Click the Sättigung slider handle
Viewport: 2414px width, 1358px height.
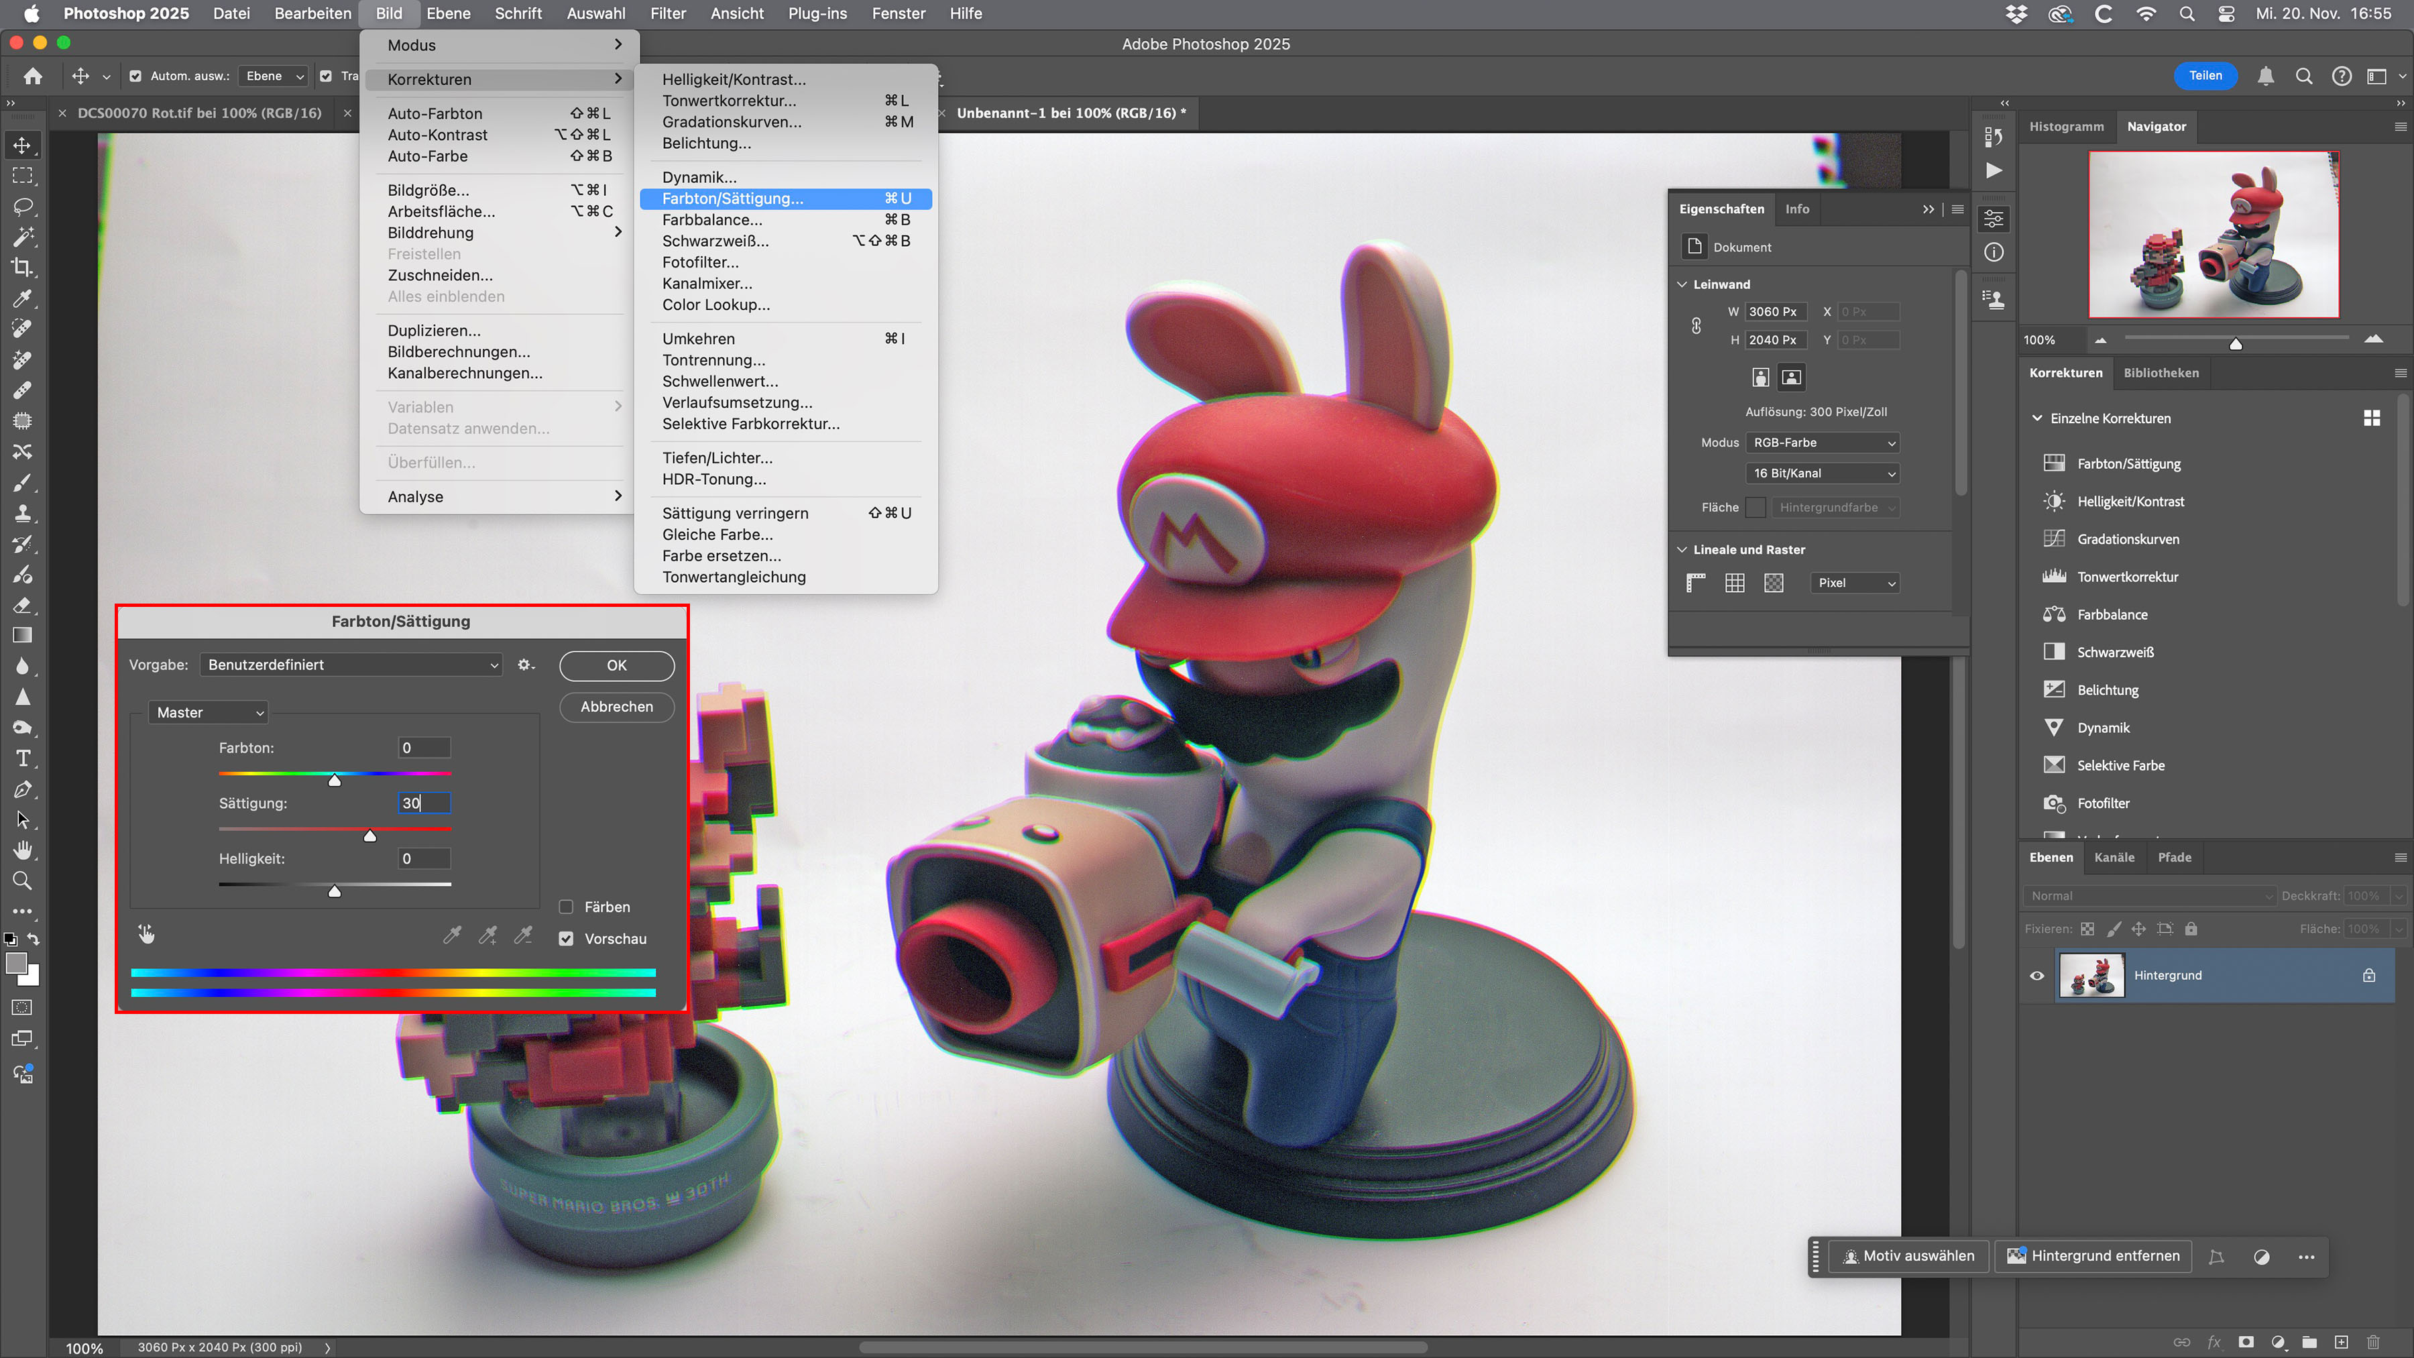click(x=370, y=835)
